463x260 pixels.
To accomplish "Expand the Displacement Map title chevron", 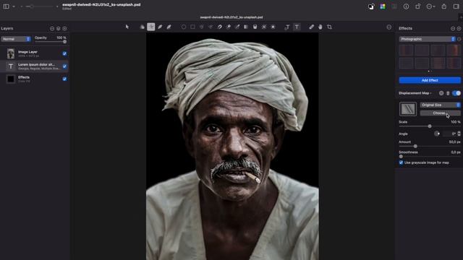I will pos(431,93).
